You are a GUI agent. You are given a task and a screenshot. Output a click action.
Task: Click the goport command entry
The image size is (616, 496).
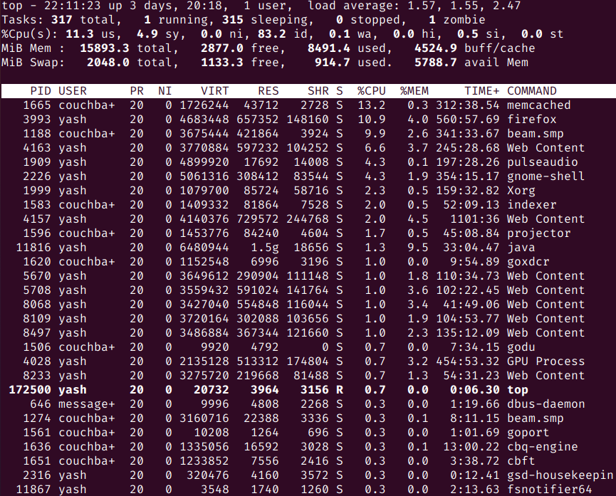pos(528,433)
